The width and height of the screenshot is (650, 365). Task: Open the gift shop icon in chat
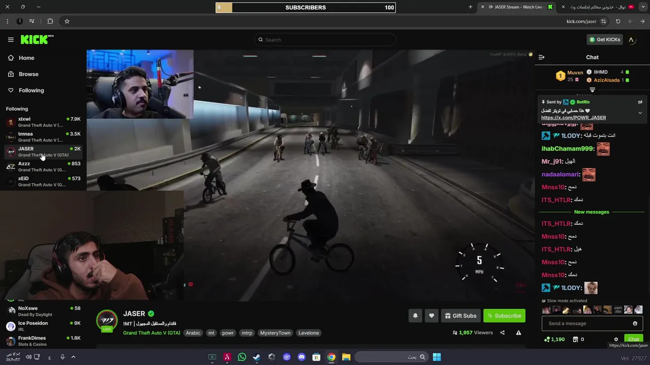click(x=575, y=339)
